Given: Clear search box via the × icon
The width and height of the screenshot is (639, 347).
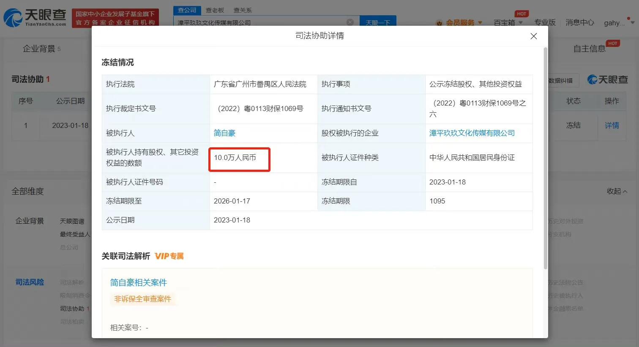Looking at the screenshot, I should [x=350, y=22].
